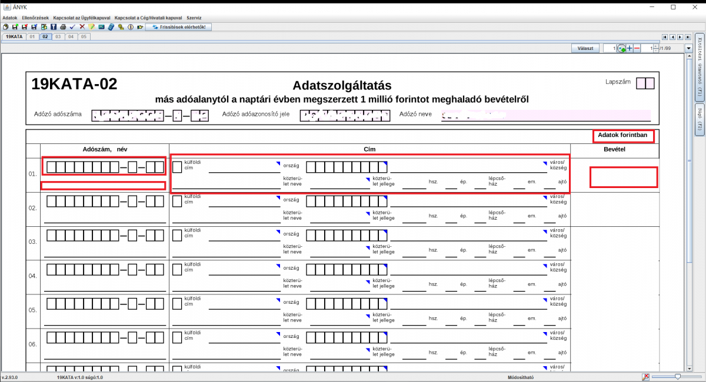Click row 02 adószám input boxes
Screen dimensions: 706x382
point(105,201)
